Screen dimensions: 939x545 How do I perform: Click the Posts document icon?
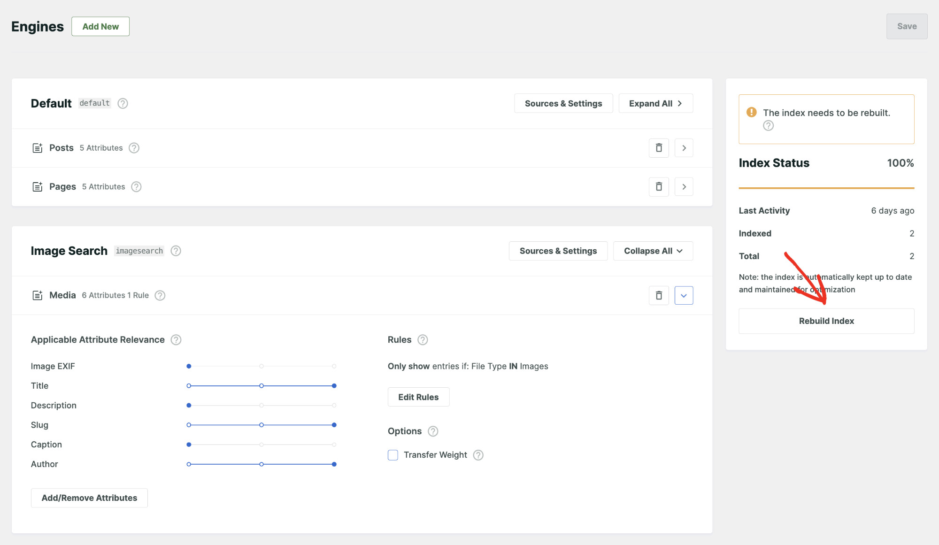coord(37,147)
